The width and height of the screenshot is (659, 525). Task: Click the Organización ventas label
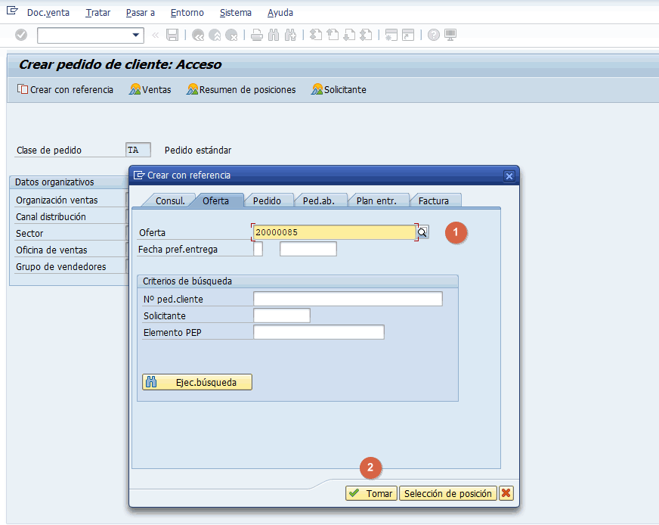click(x=57, y=200)
